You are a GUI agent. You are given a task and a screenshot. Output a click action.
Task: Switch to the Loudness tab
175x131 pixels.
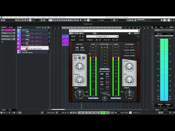click(x=165, y=110)
